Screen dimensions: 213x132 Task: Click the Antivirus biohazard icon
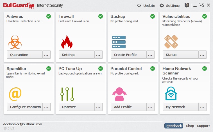pyautogui.click(x=15, y=42)
